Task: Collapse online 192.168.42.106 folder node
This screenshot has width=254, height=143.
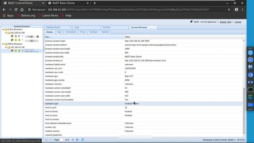Action: [6, 33]
